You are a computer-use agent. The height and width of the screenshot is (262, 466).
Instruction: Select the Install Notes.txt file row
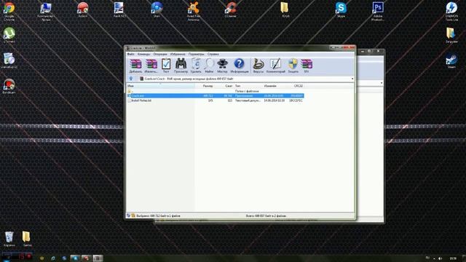(x=216, y=100)
